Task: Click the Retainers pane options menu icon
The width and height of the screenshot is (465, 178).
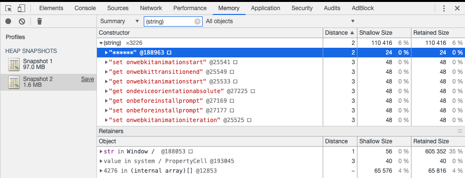Action: [460, 131]
